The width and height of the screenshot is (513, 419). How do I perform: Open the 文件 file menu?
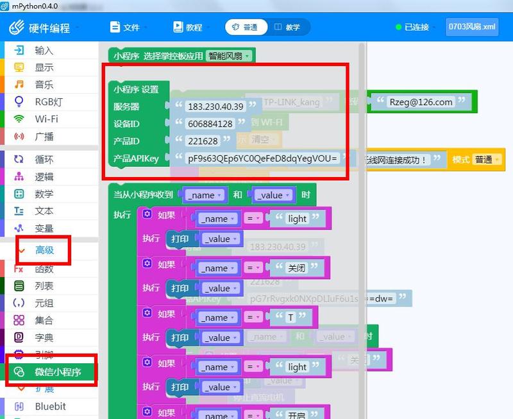(x=125, y=28)
